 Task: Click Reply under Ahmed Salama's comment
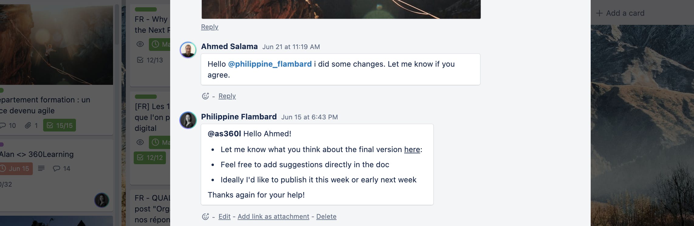(x=227, y=96)
